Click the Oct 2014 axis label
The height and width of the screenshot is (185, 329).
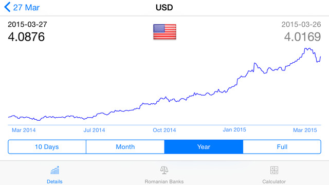(164, 130)
